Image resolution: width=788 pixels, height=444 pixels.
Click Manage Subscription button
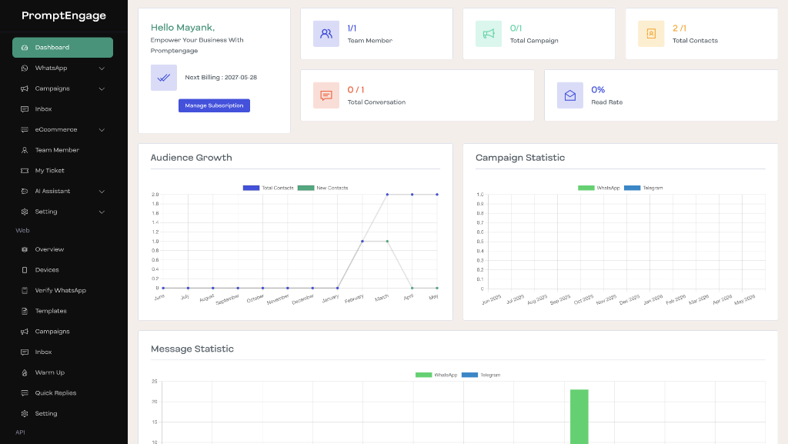[x=214, y=105]
